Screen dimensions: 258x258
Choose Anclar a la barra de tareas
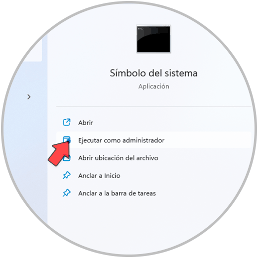(x=117, y=193)
